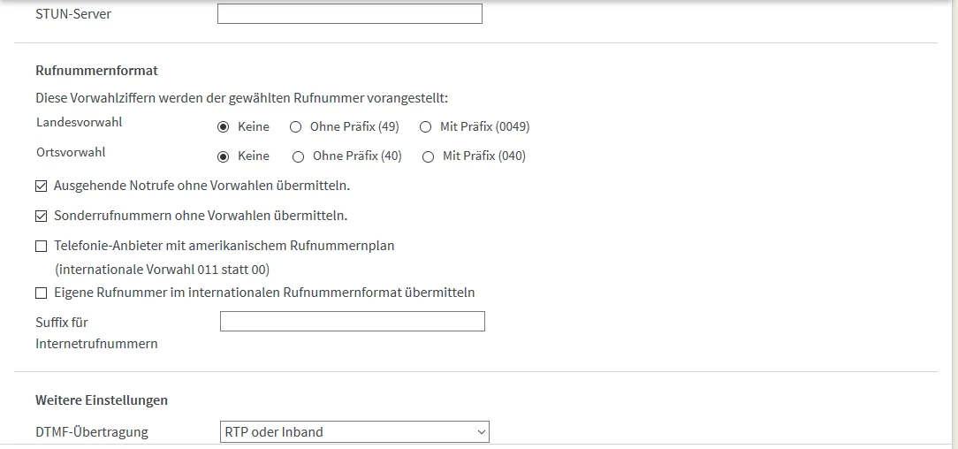Viewport: 958px width, 449px height.
Task: Click the Rufnummernformat section heading
Action: pos(96,70)
